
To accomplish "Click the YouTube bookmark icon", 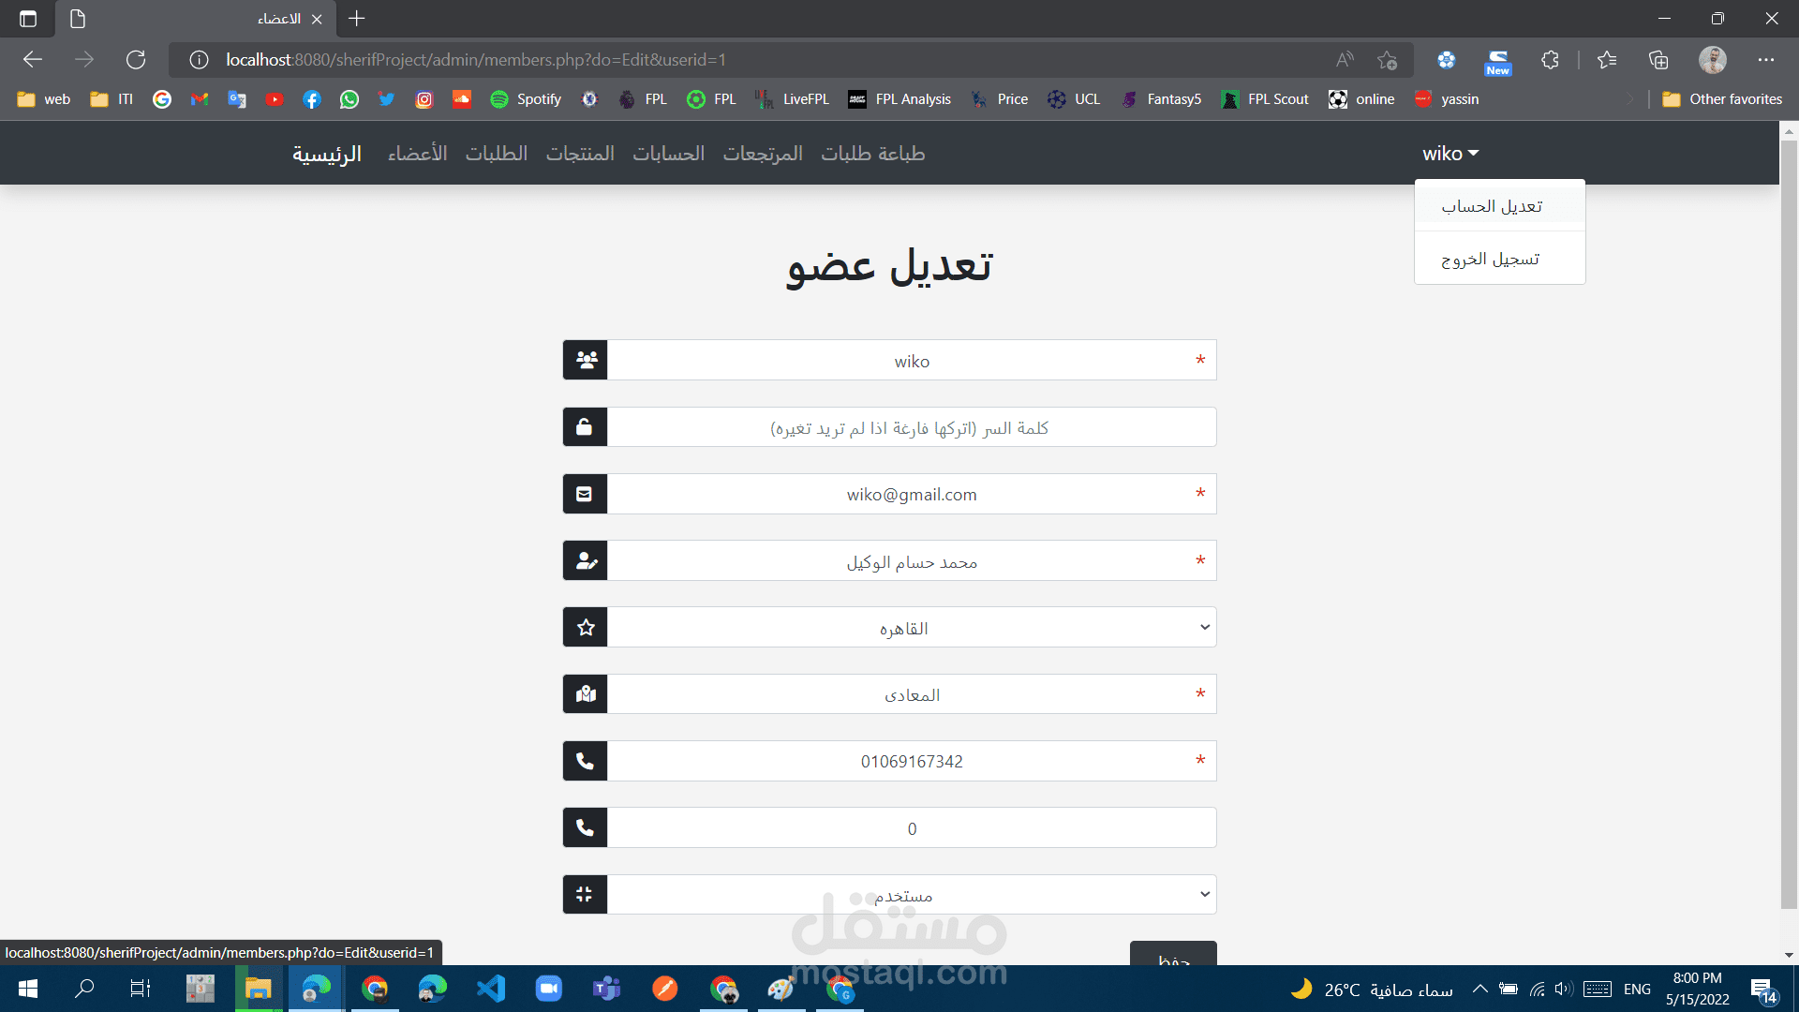I will [275, 99].
